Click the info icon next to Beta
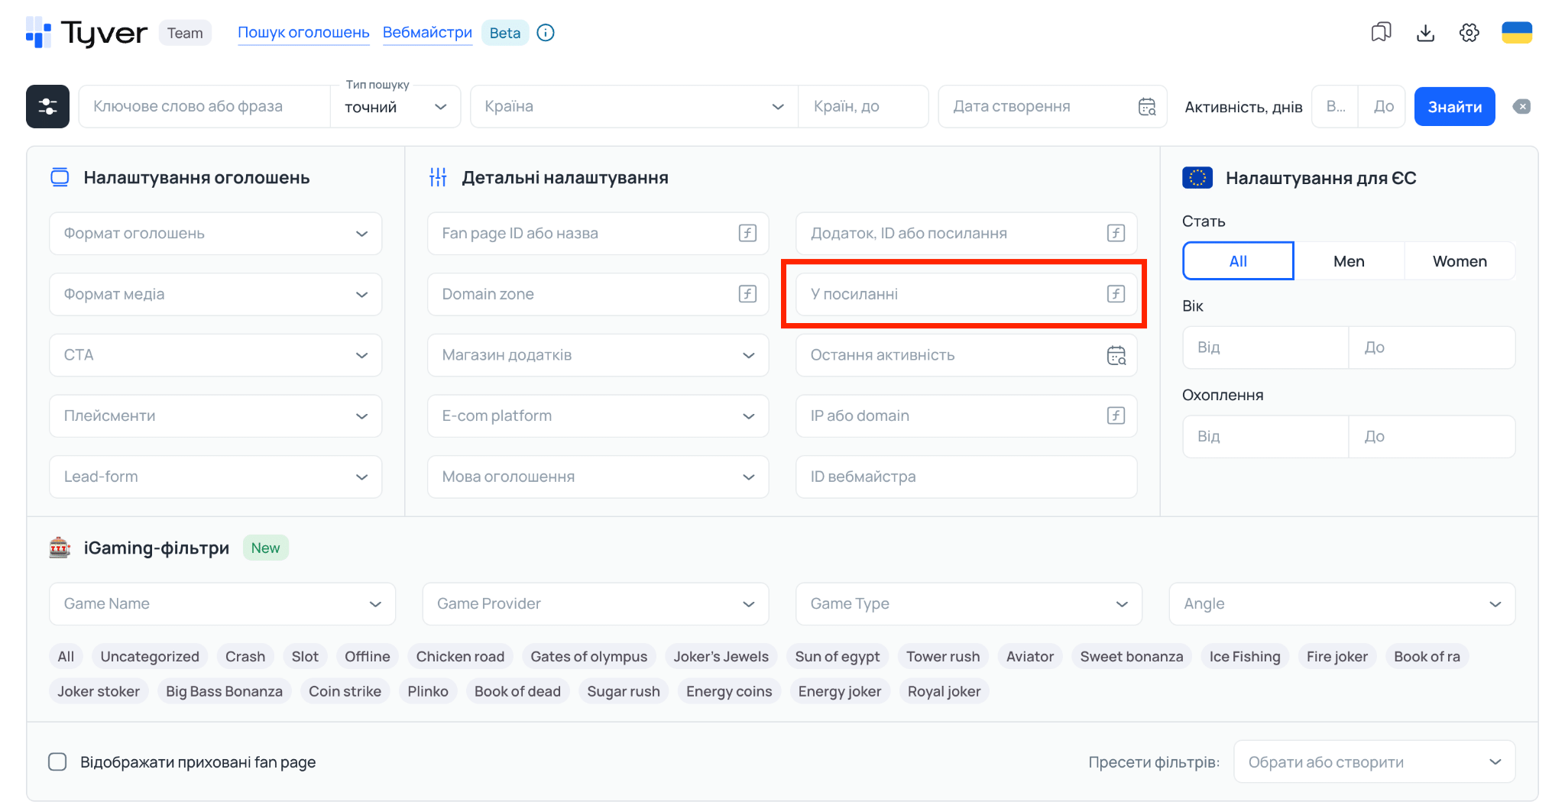This screenshot has width=1565, height=805. tap(546, 33)
